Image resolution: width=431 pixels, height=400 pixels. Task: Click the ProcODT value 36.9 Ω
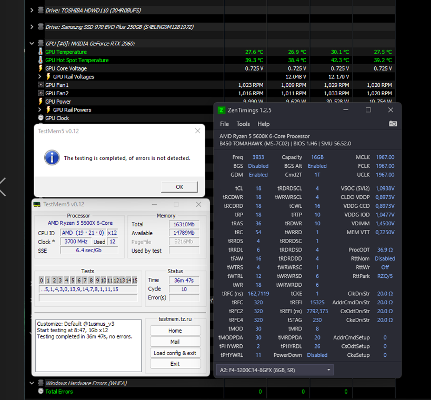coord(385,250)
